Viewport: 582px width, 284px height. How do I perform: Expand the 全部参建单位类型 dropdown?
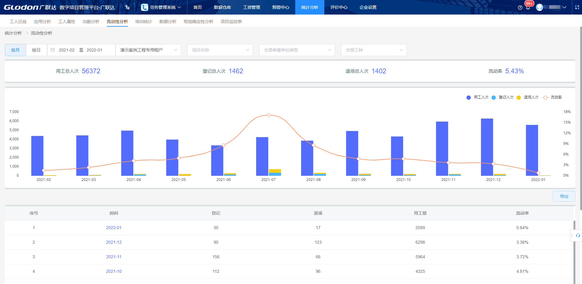pyautogui.click(x=297, y=50)
